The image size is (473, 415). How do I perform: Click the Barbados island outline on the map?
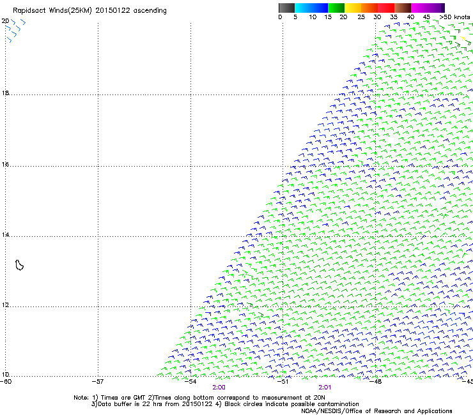point(19,265)
